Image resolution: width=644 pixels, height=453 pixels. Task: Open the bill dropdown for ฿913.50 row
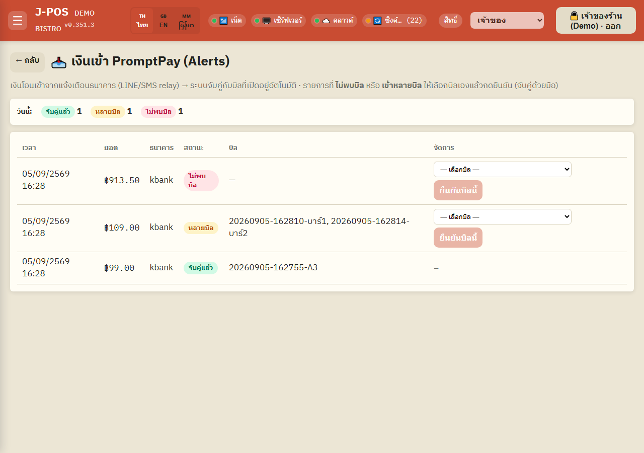click(503, 169)
